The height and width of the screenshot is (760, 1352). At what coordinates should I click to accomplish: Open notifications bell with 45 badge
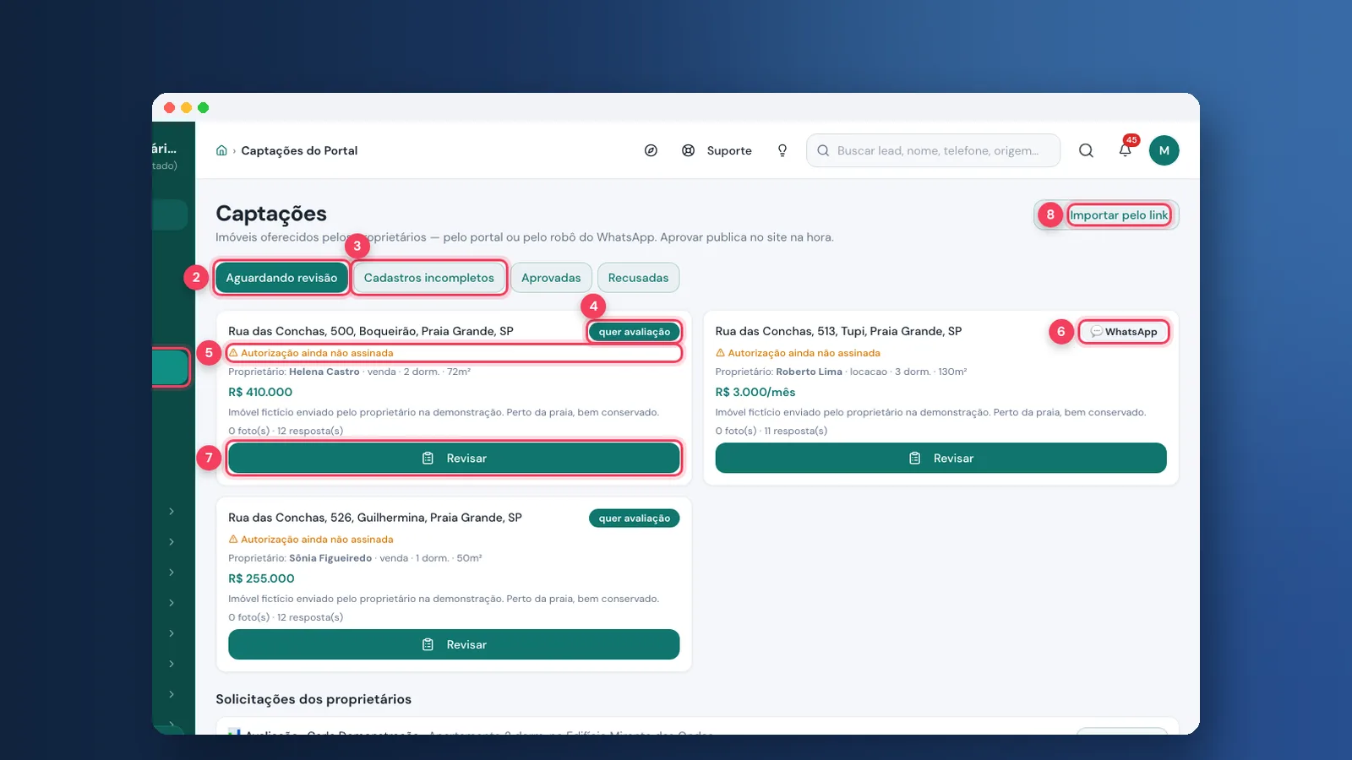(x=1126, y=149)
